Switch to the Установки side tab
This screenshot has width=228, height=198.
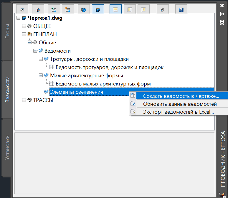coord(7,148)
